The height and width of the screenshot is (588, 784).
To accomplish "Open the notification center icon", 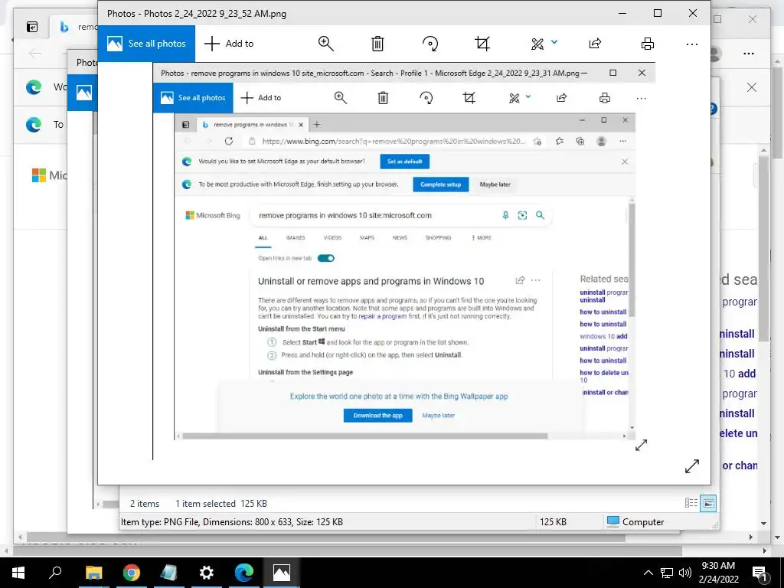I will click(759, 573).
